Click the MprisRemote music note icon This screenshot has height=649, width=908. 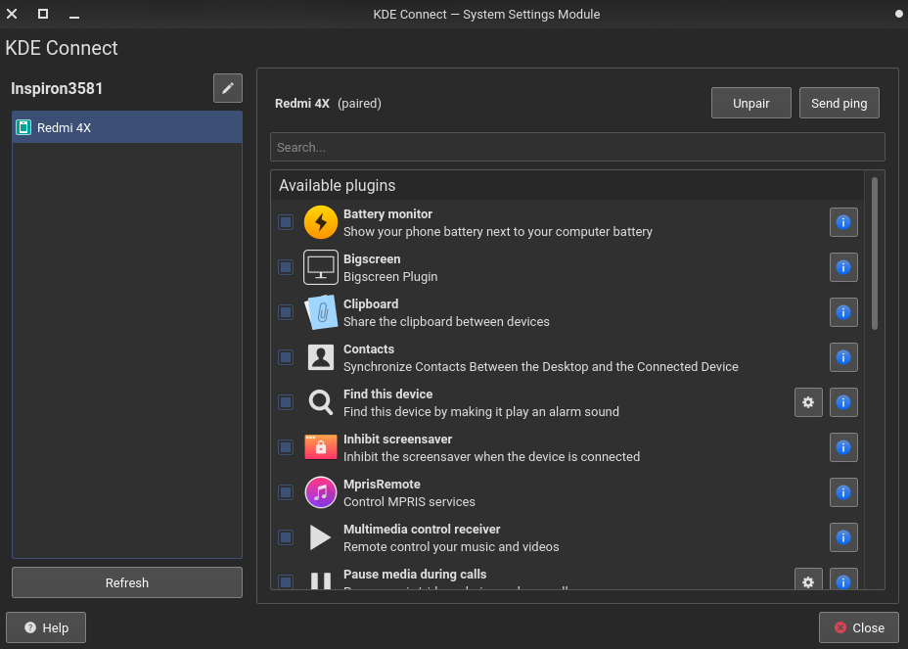[x=321, y=492]
